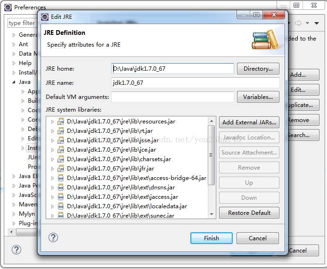
Task: Expand the rt.jar library entry
Action: [x=53, y=131]
